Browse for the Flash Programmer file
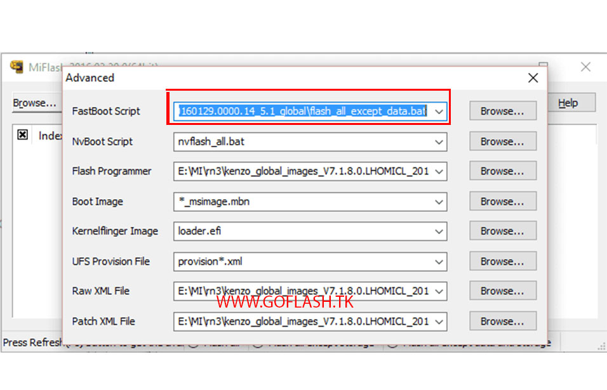Screen dimensions: 607x390 click(x=502, y=171)
